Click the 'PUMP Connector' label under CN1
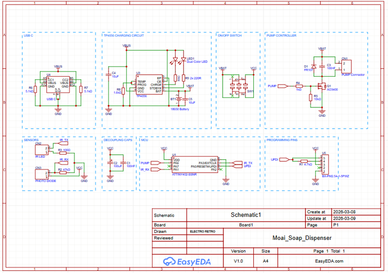This screenshot has height=273, width=388. 353,75
